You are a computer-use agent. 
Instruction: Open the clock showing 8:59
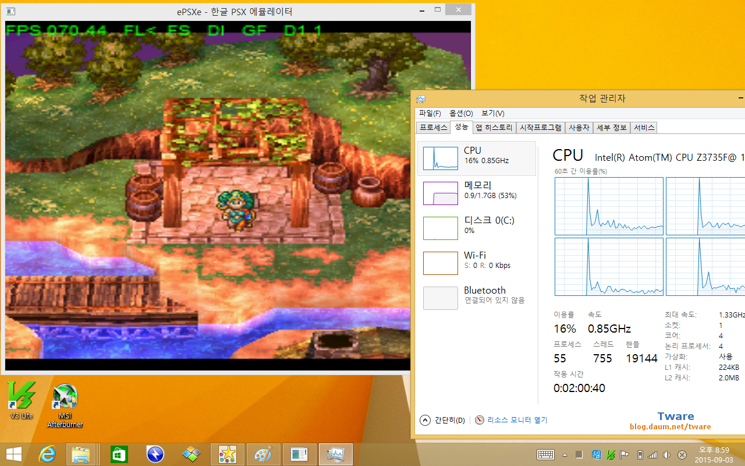714,454
